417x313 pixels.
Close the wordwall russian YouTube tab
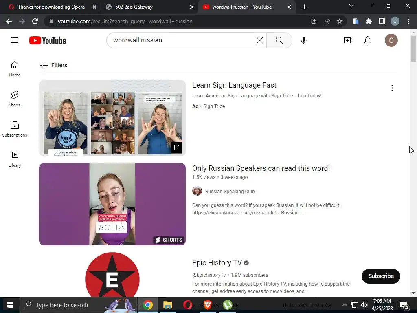[x=289, y=7]
